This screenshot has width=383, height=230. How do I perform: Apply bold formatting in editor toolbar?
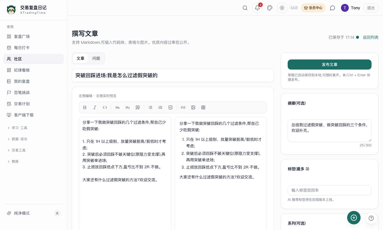[x=85, y=107]
